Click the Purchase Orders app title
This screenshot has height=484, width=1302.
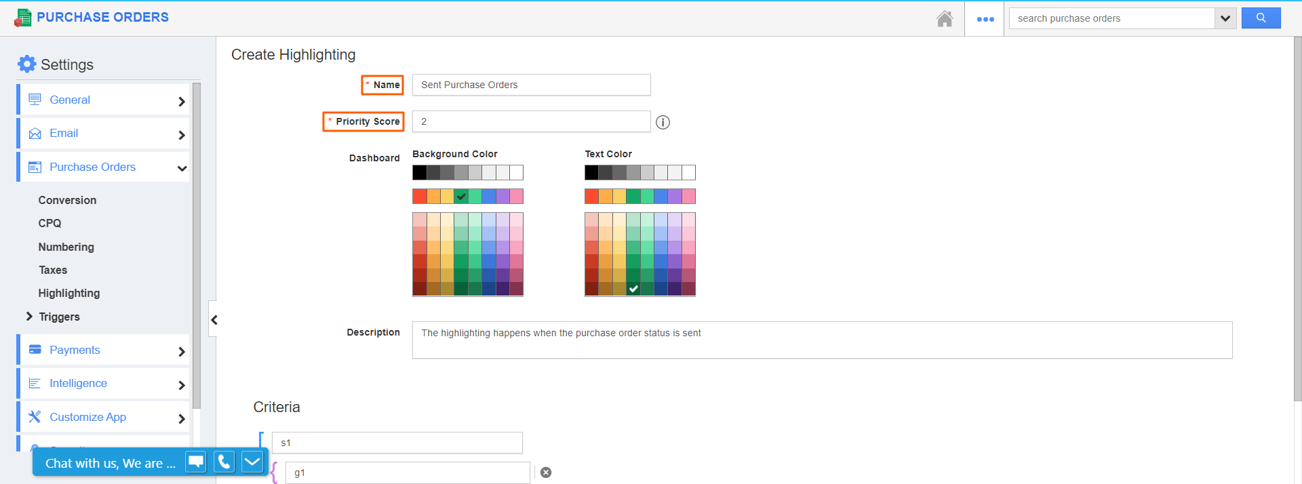coord(102,17)
